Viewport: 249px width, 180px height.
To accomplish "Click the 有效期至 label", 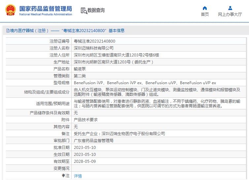I will pos(61,162).
